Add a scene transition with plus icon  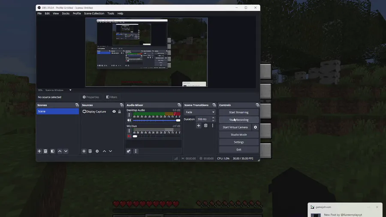pos(199,126)
